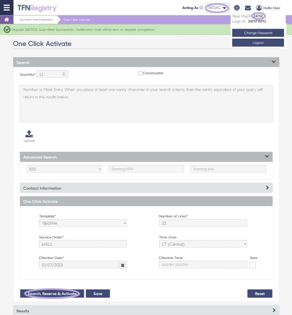Screen dimensions: 292x315
Task: Open the Acting As BRSAC dropdown
Action: (217, 8)
